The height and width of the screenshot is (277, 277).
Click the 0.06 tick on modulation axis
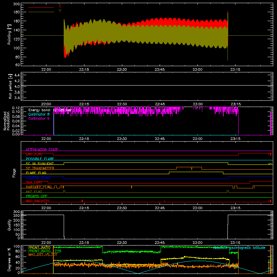(16, 121)
